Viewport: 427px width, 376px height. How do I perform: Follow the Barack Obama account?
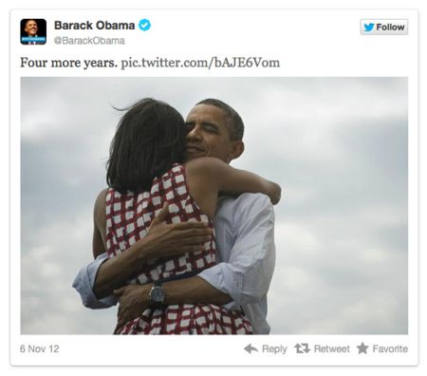[x=383, y=28]
